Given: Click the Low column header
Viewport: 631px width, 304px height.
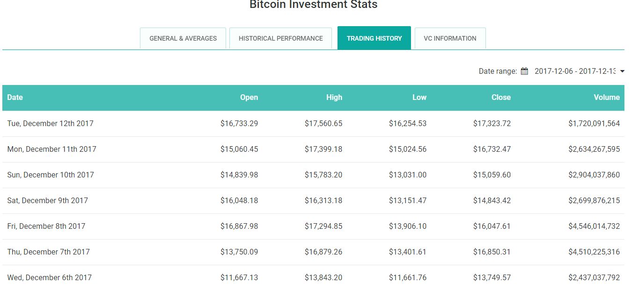Looking at the screenshot, I should [x=419, y=98].
